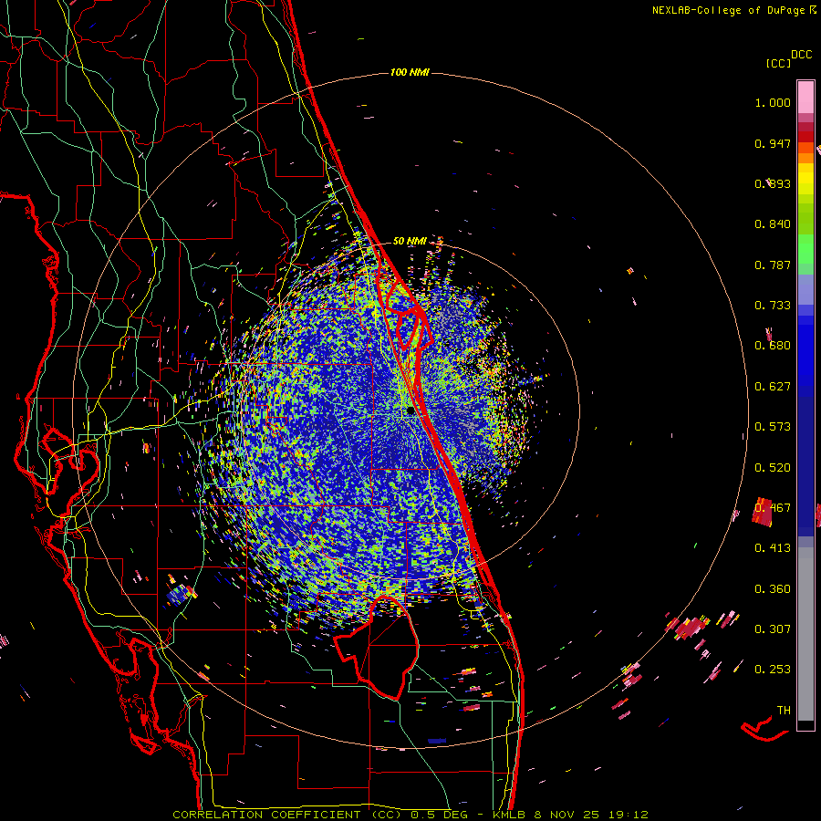Pick the dark navy swatch on the color bar
821x821 pixels.
(805, 461)
